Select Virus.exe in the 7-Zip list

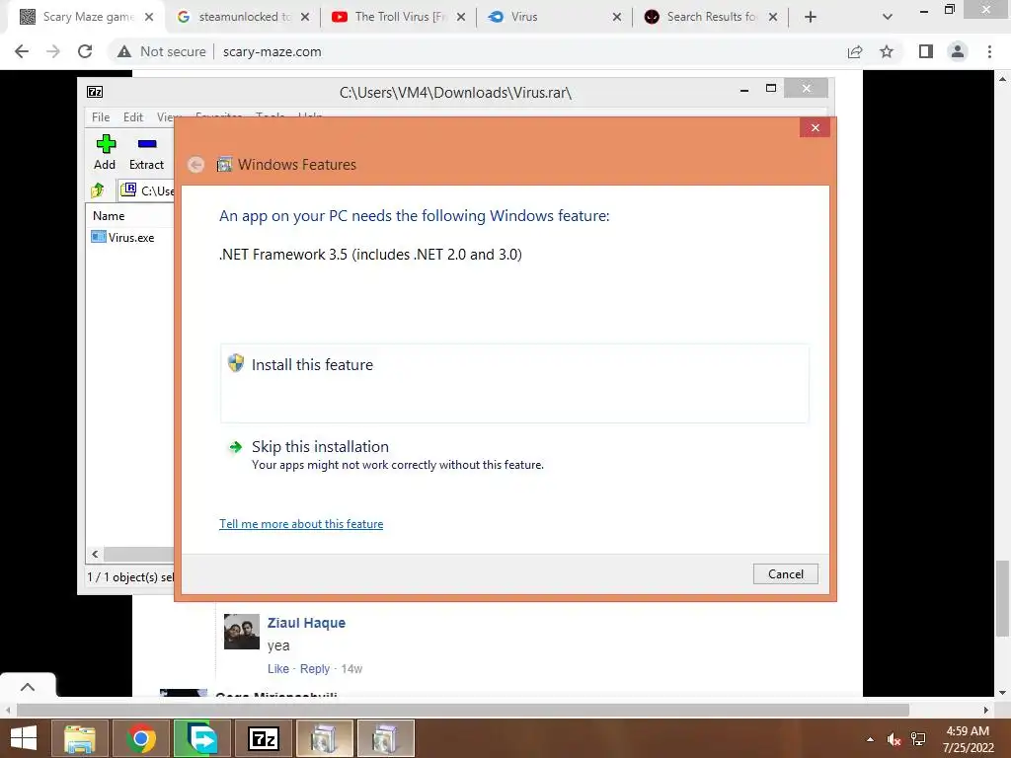coord(123,237)
